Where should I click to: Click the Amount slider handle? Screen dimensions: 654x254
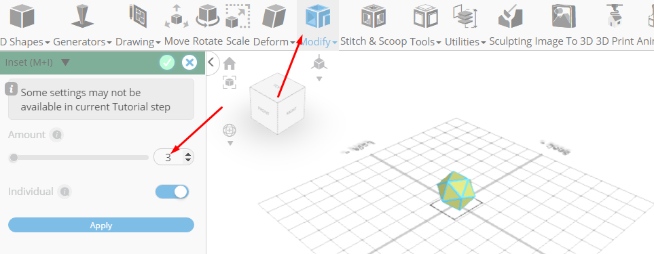click(x=14, y=158)
